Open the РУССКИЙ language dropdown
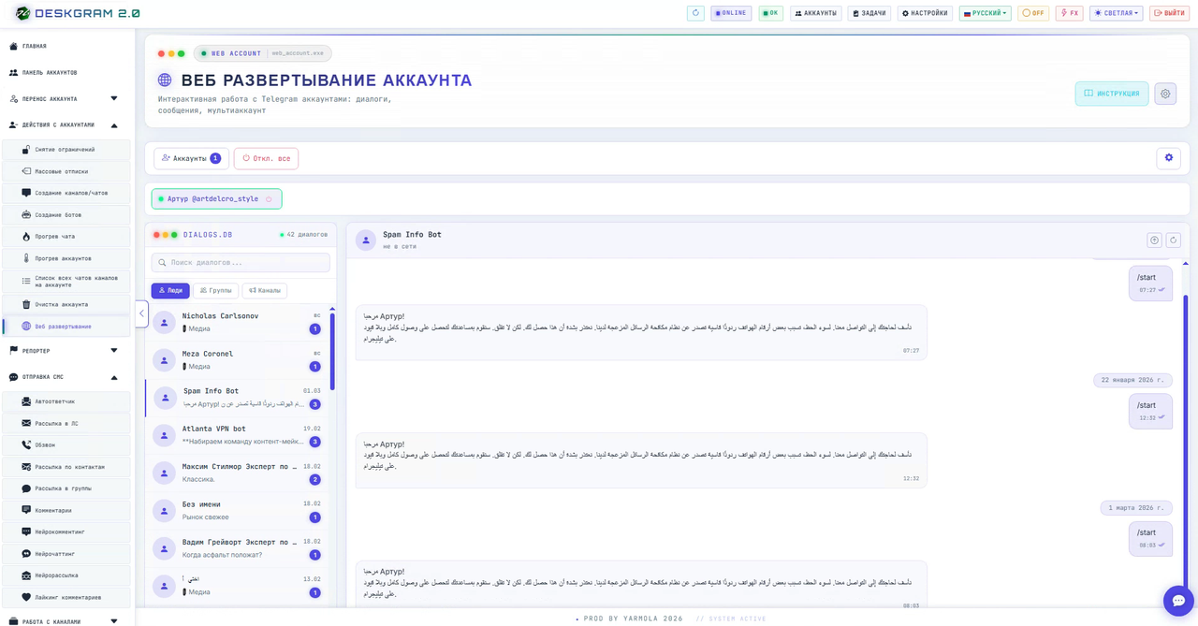Screen dimensions: 1198x626 pos(985,13)
